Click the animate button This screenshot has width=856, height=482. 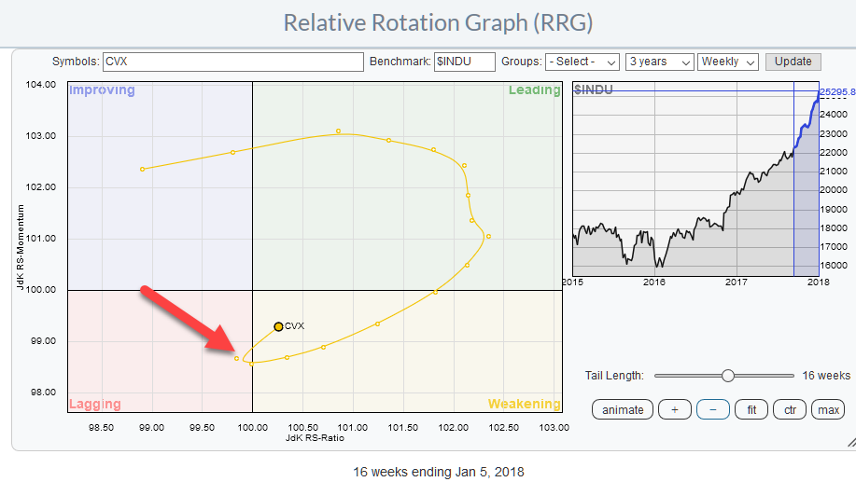point(622,409)
